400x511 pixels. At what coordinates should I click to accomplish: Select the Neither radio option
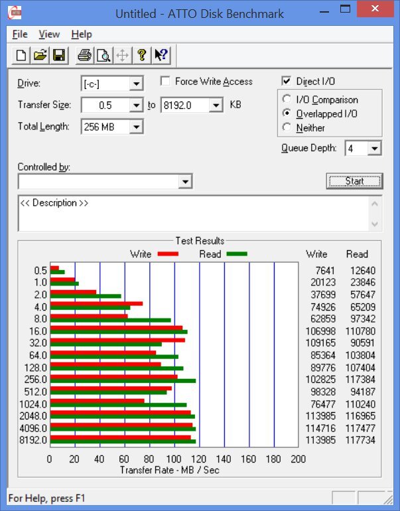(287, 127)
